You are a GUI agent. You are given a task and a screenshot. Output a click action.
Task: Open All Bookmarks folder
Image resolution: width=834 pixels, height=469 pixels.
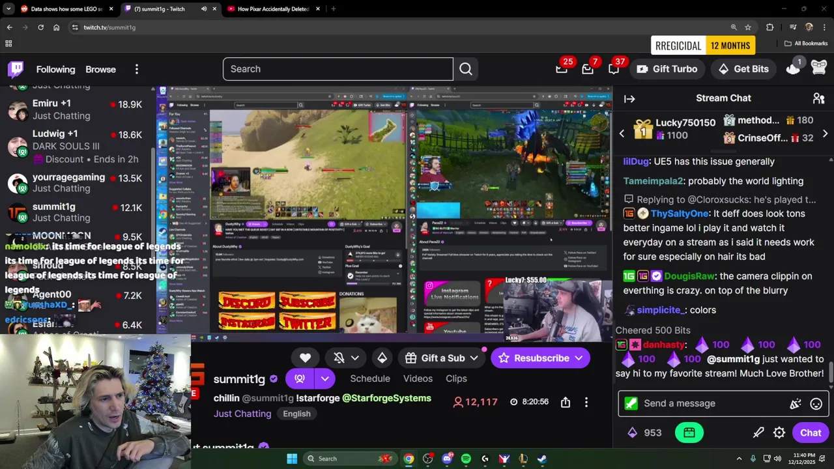(806, 44)
